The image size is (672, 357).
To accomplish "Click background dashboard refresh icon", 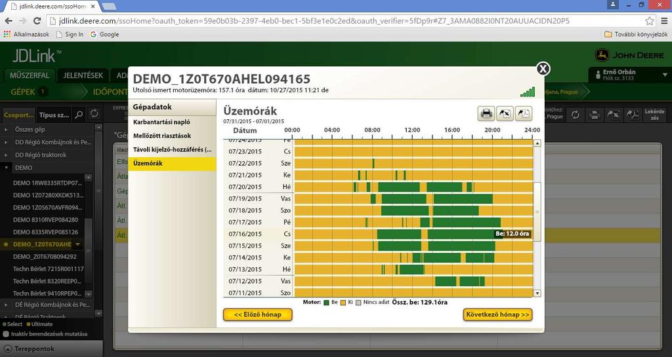I will coord(575,115).
